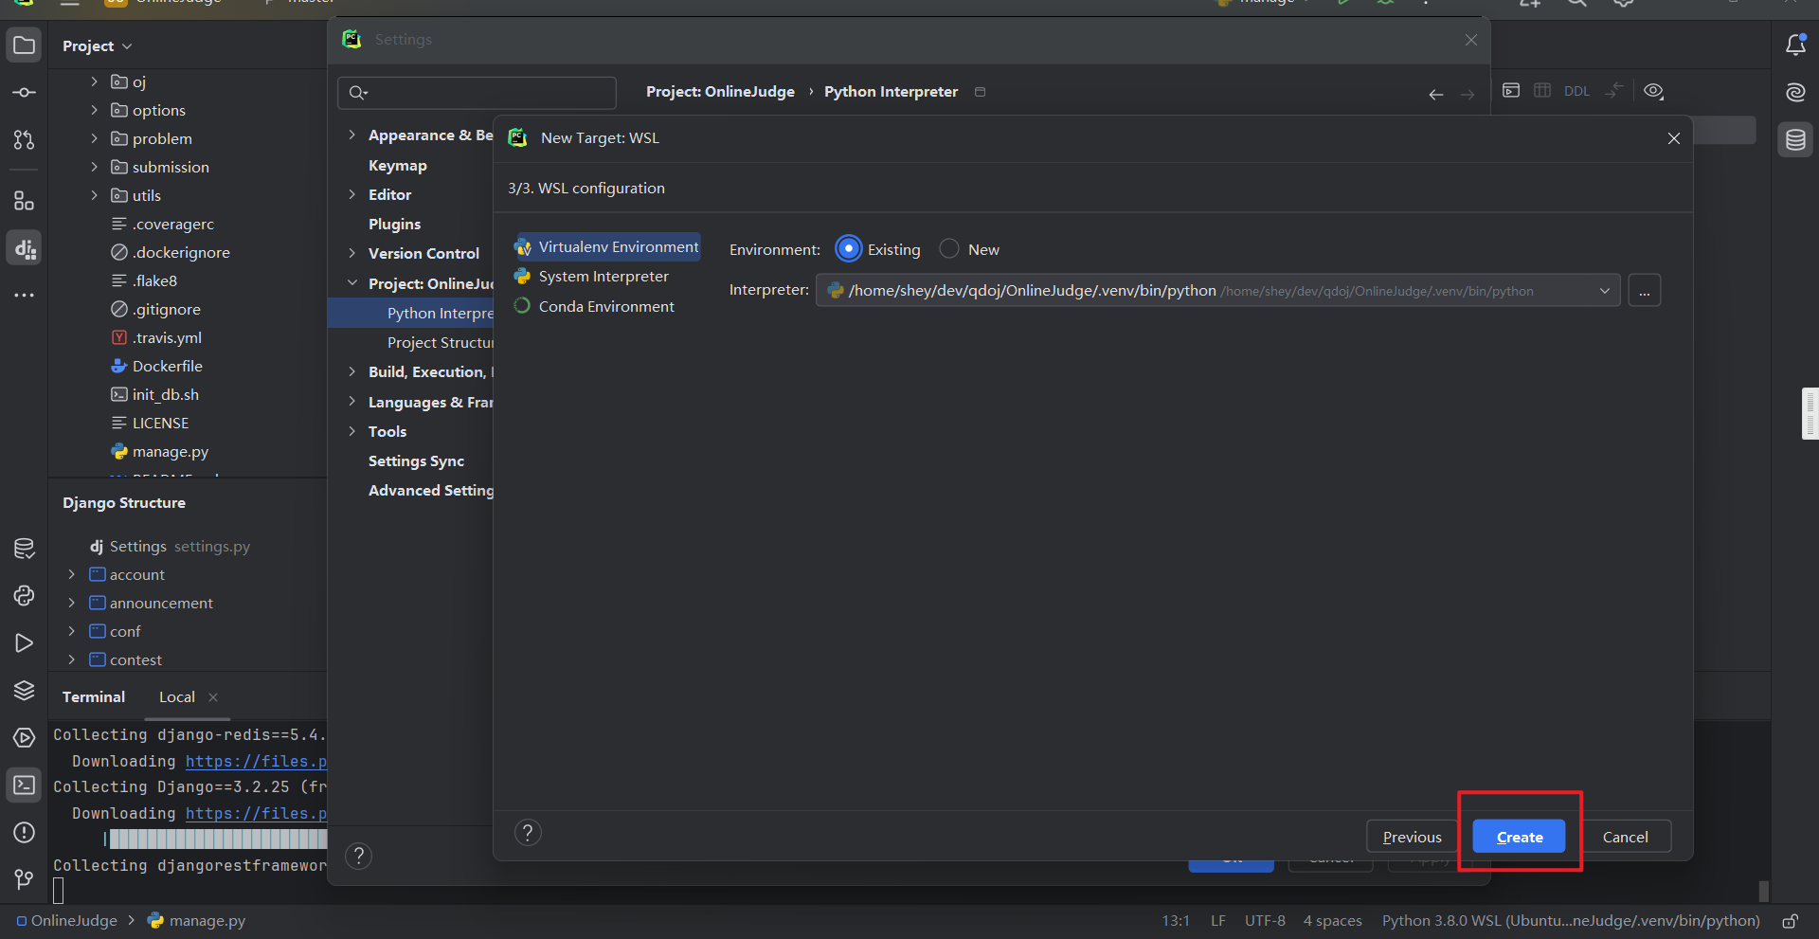Screen dimensions: 1819x939
Task: Expand the account node in Django Structure
Action: click(x=71, y=574)
